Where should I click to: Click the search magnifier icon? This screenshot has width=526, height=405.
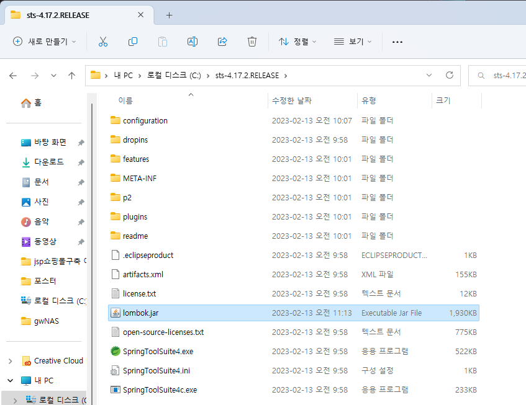coord(481,76)
